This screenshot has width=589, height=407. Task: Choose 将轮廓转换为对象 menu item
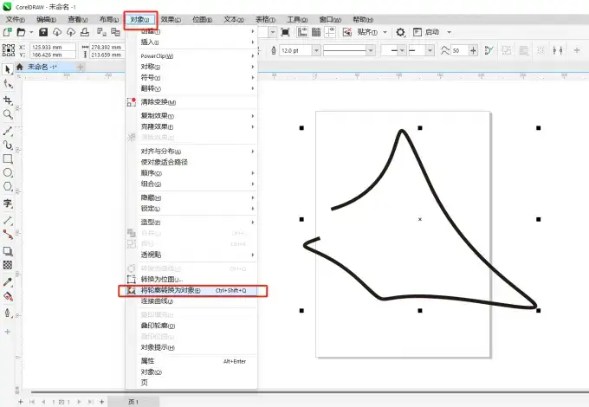tap(192, 291)
